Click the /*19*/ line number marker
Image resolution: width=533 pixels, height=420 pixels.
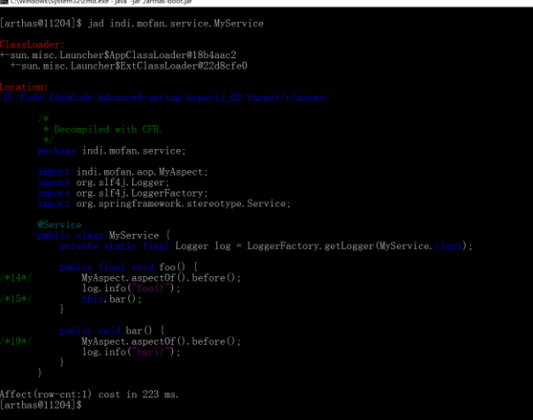tap(16, 341)
